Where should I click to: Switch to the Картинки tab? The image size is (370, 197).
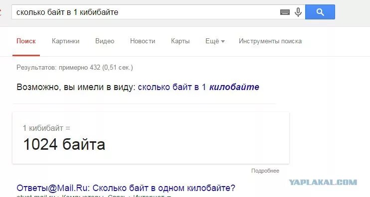click(x=66, y=41)
